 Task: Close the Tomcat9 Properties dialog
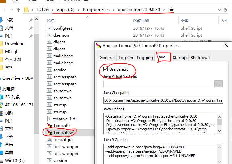tap(227, 46)
